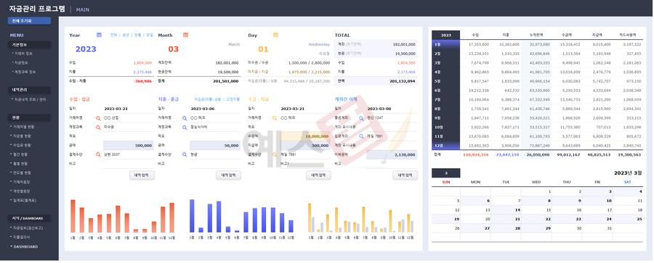Search 결제수단 in the 수금-지급 form

(x=275, y=155)
